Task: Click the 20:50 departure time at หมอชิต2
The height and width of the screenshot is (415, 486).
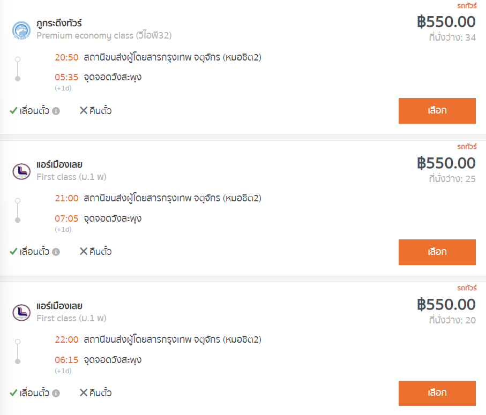Action: point(66,57)
